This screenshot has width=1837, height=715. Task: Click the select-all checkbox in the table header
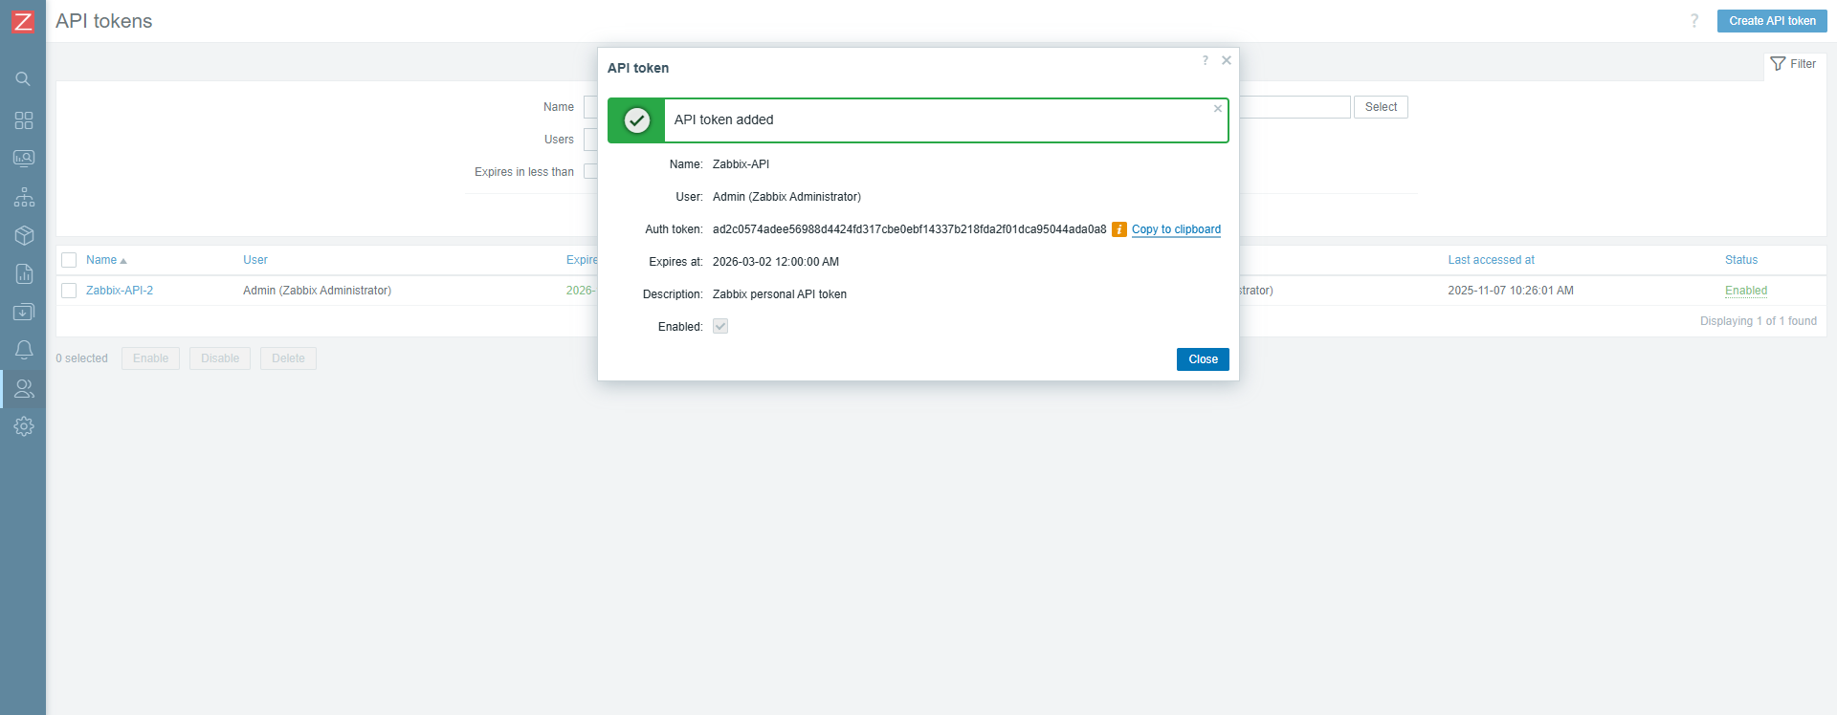68,260
